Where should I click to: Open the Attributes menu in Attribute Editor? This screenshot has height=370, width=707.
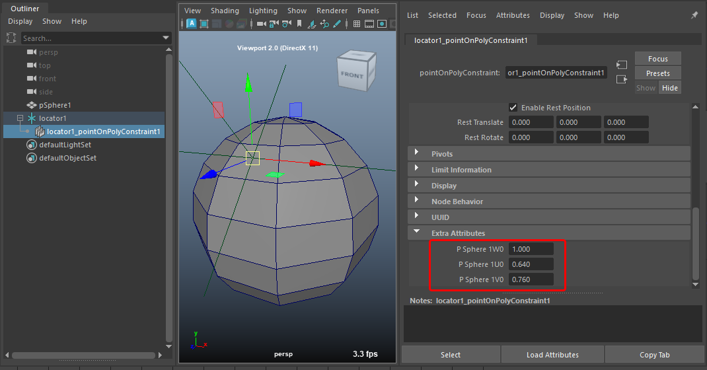(513, 15)
